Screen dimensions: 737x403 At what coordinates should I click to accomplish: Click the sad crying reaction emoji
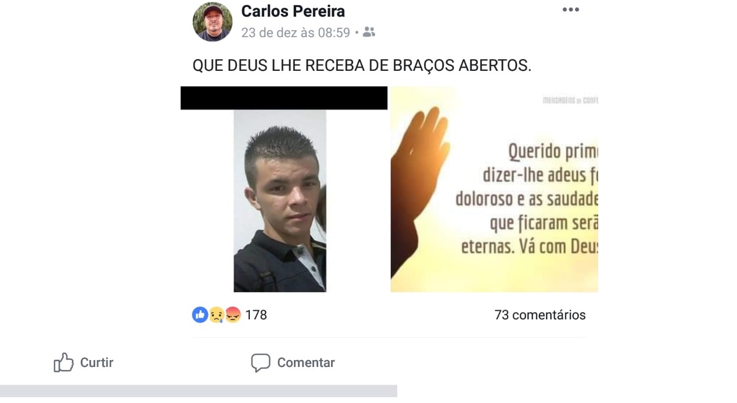click(x=216, y=315)
